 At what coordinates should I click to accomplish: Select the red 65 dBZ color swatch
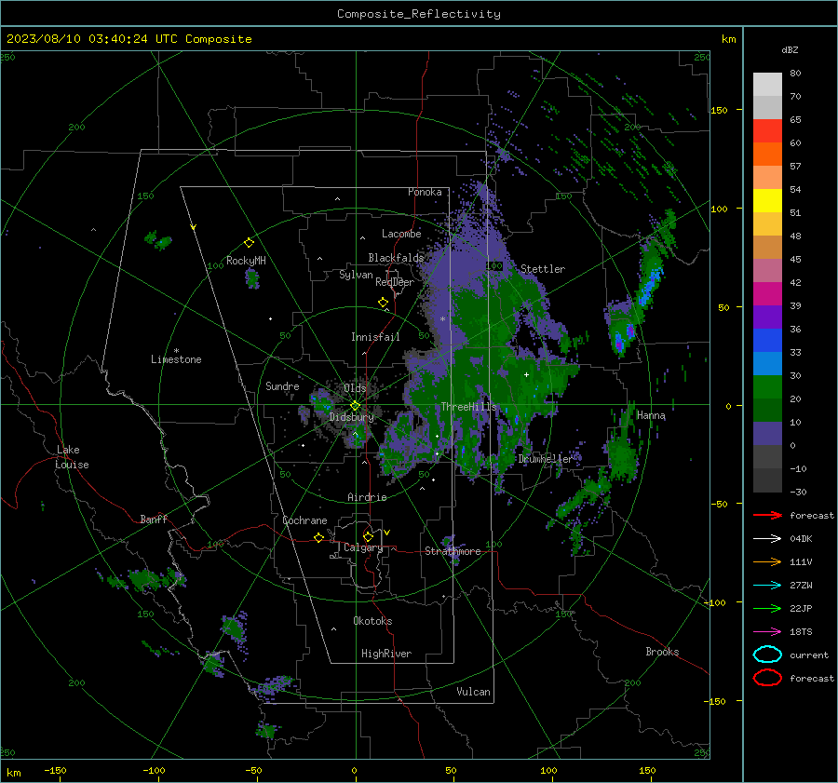tap(767, 130)
